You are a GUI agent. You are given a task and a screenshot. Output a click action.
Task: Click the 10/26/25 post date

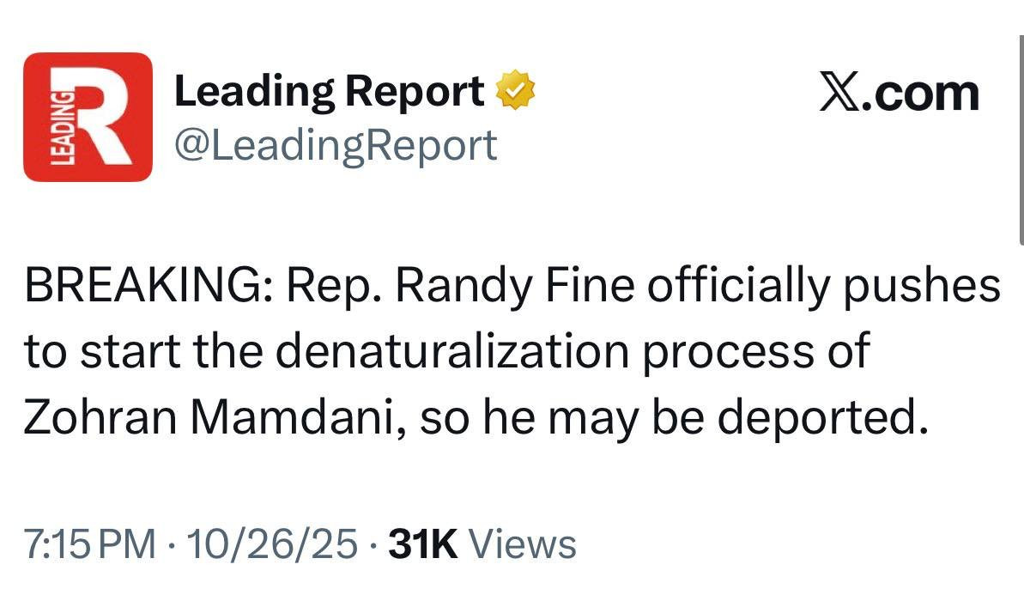(270, 544)
